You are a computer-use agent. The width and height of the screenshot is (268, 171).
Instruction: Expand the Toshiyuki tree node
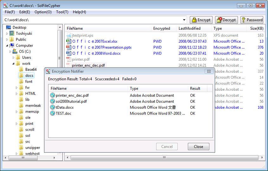click(7, 34)
